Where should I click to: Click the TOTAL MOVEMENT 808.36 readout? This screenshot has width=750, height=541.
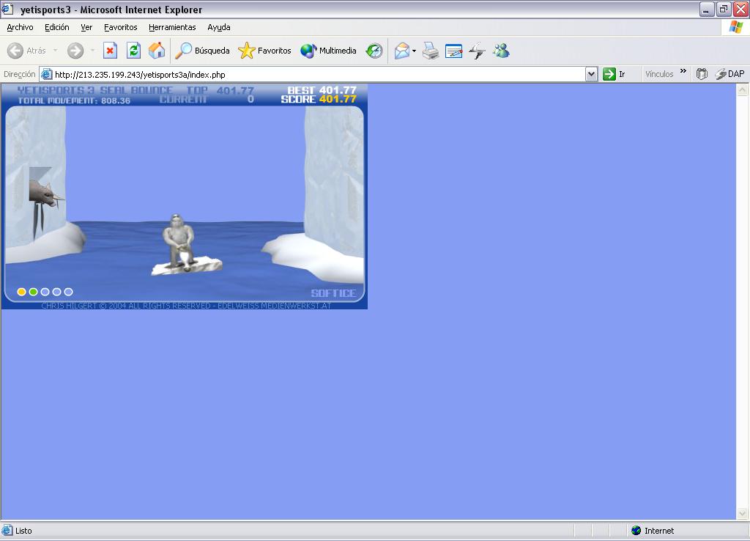coord(74,100)
